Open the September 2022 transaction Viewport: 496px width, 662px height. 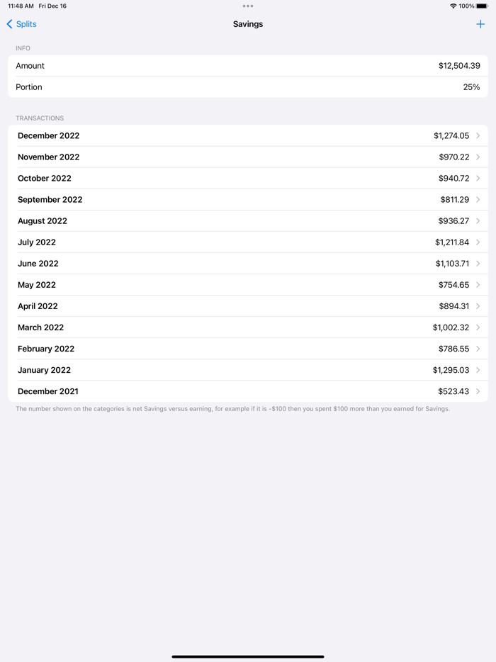[x=248, y=199]
